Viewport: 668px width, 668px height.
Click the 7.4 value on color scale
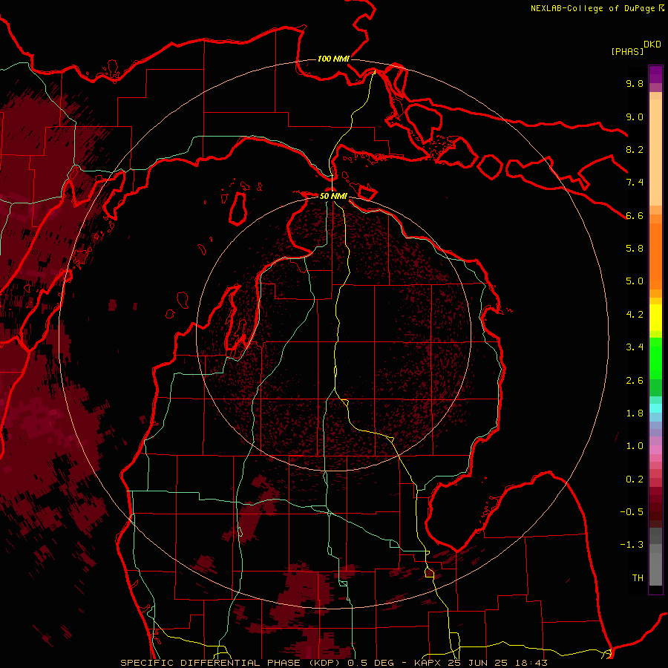635,183
